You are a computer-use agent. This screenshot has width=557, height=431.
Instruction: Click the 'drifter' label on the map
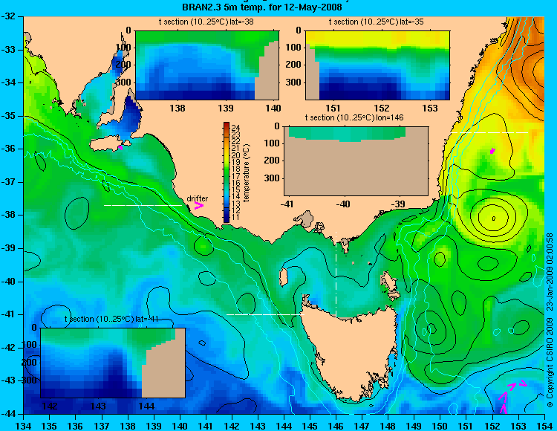(x=197, y=198)
